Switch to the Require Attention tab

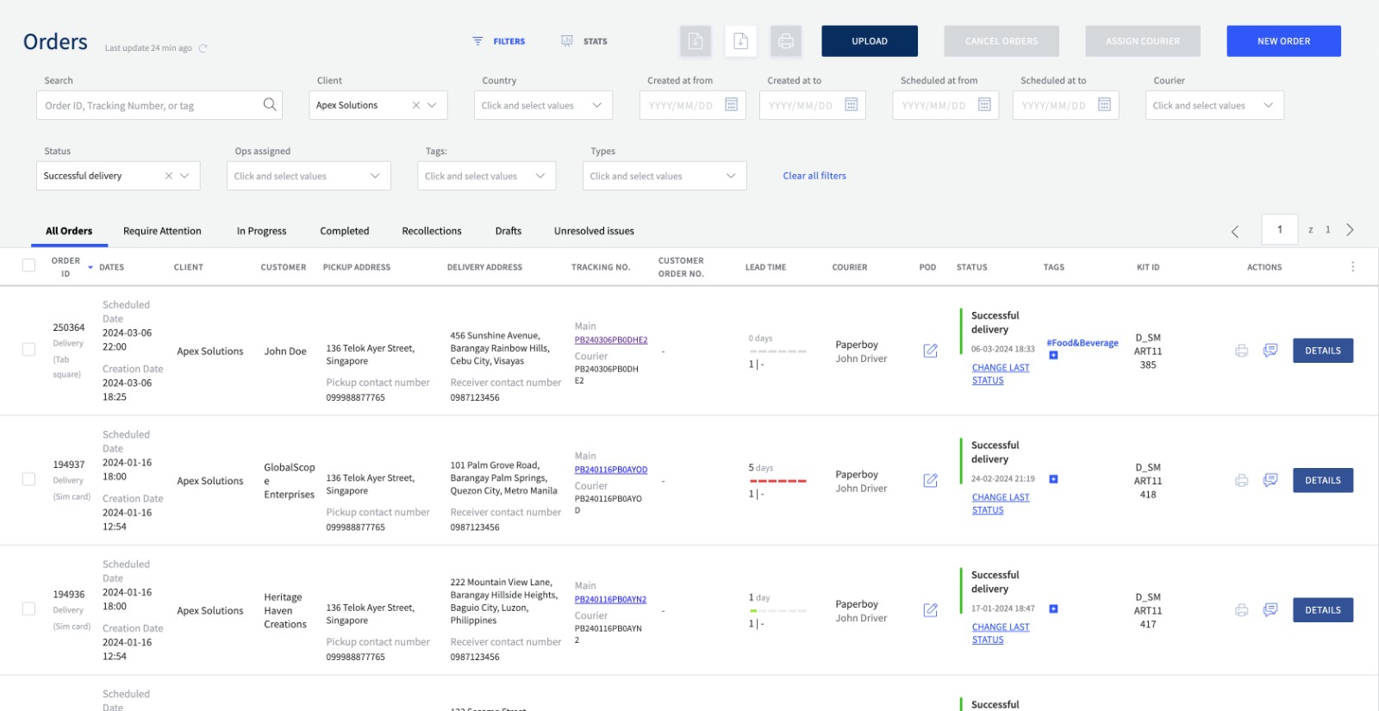tap(162, 231)
